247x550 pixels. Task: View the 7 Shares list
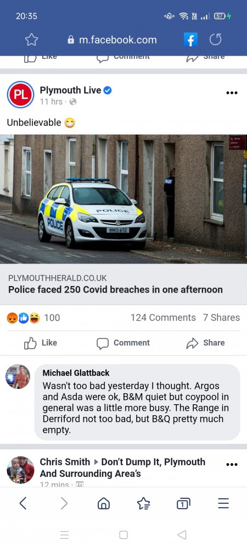point(221,317)
